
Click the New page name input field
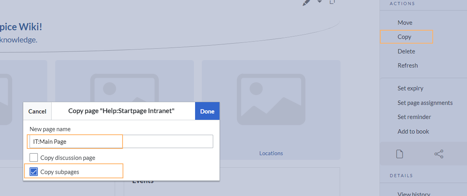click(121, 142)
